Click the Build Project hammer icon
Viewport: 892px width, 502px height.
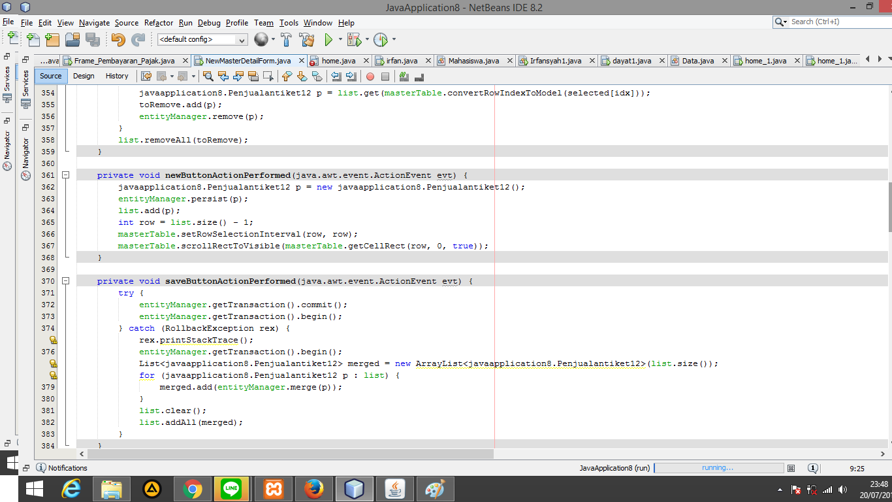coord(286,39)
